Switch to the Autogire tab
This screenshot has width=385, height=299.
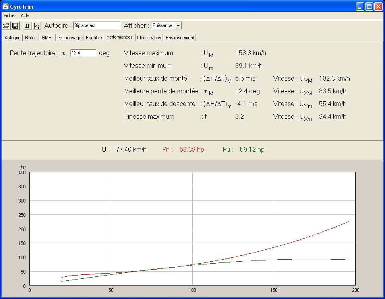click(x=12, y=38)
